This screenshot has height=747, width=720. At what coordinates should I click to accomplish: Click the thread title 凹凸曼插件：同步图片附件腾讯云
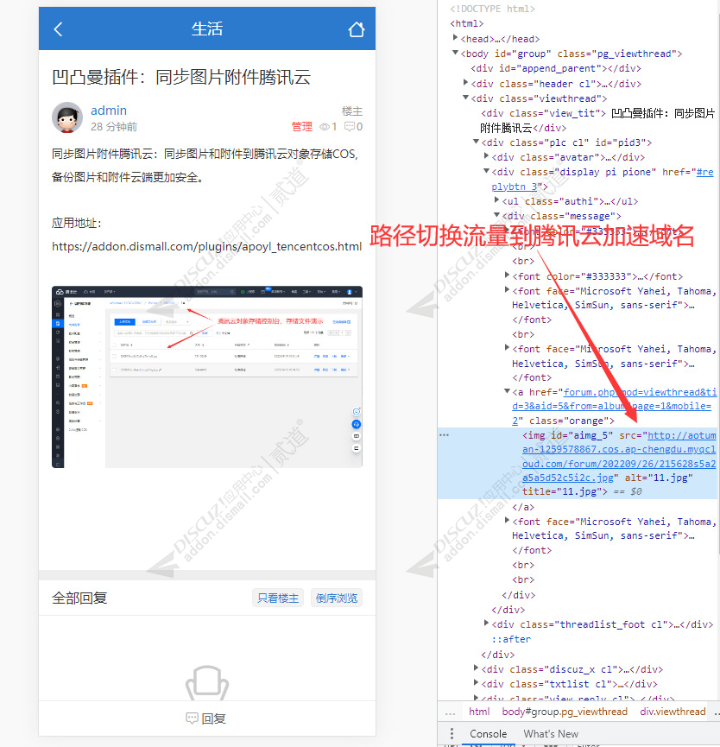[x=181, y=77]
